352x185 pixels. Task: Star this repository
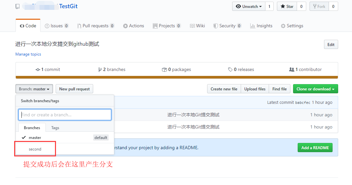tap(287, 7)
